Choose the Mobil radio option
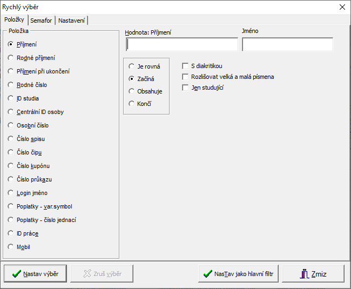The height and width of the screenshot is (289, 351). point(11,247)
